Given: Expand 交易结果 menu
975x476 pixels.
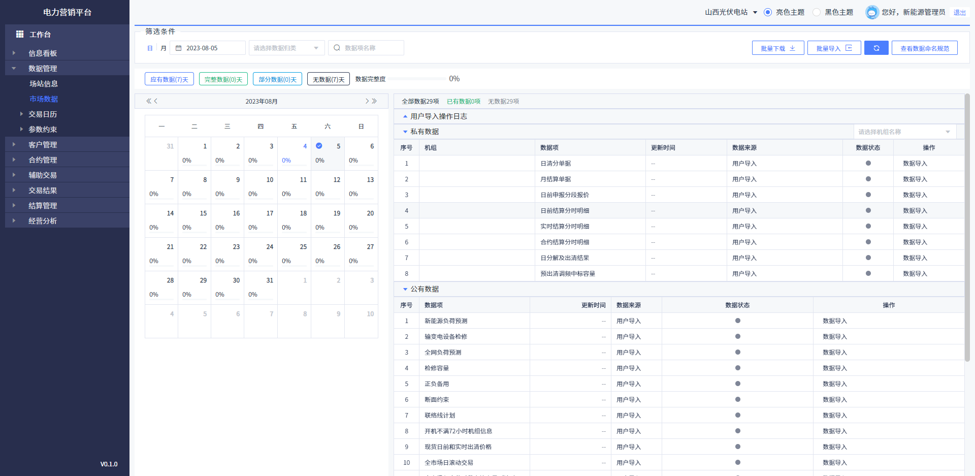Looking at the screenshot, I should pos(67,190).
